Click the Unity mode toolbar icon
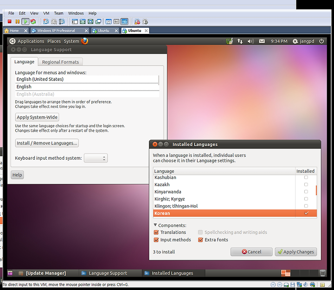 (98, 21)
